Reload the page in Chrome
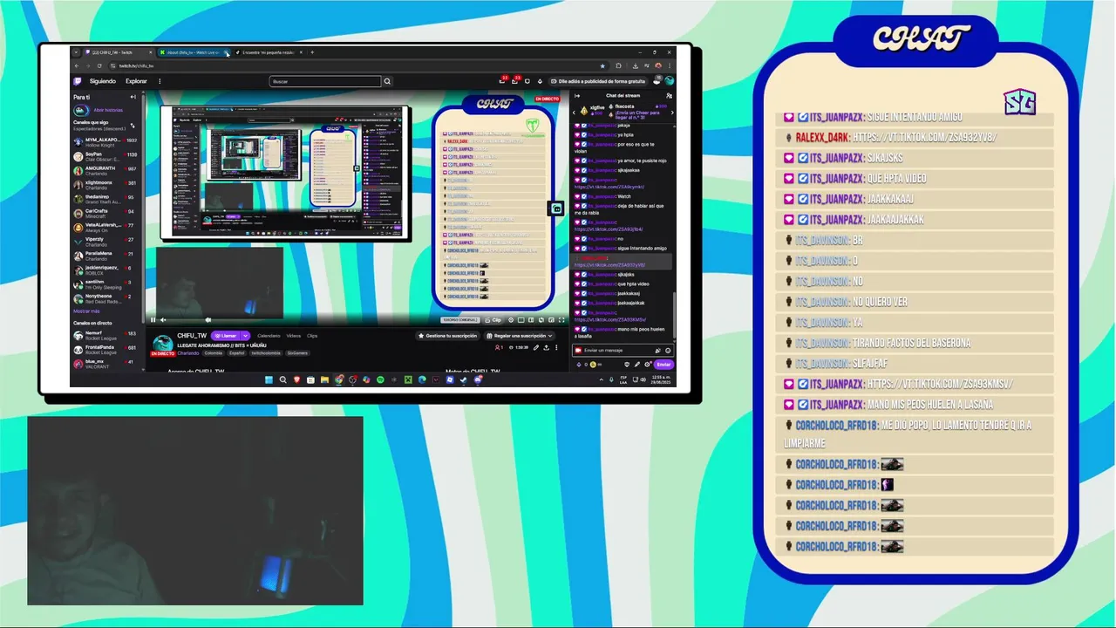This screenshot has width=1116, height=628. pos(99,66)
